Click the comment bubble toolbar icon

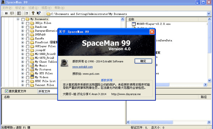(12, 13)
